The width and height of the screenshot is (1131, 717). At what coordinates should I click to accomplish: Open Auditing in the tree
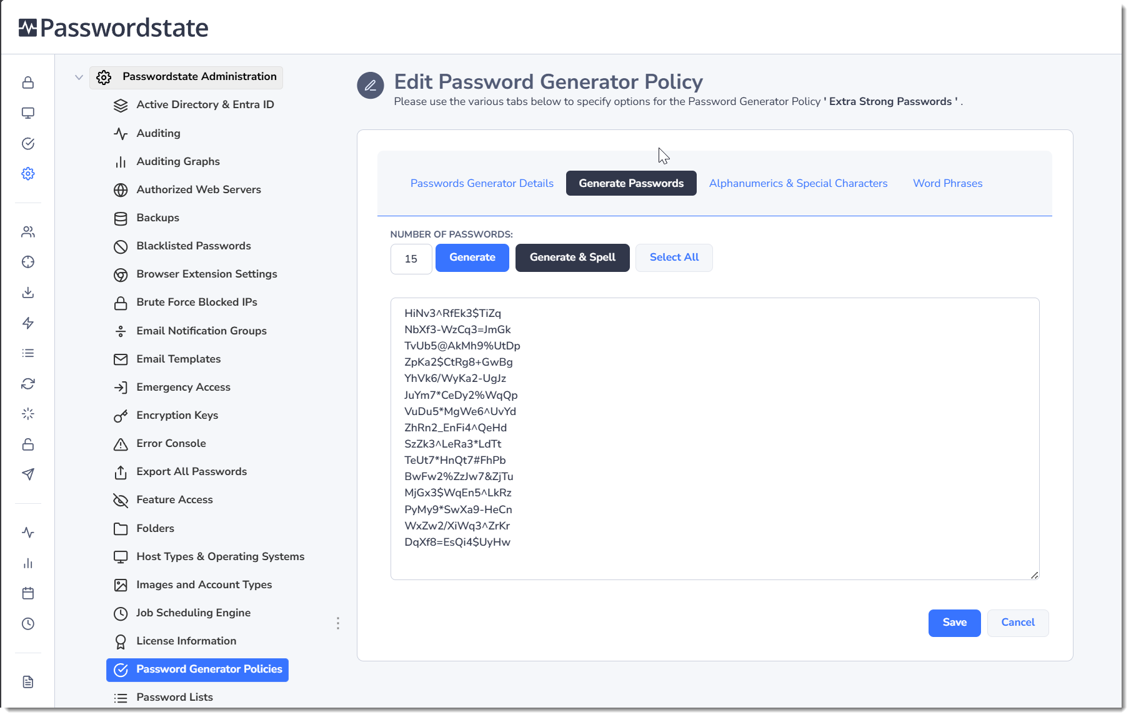158,133
